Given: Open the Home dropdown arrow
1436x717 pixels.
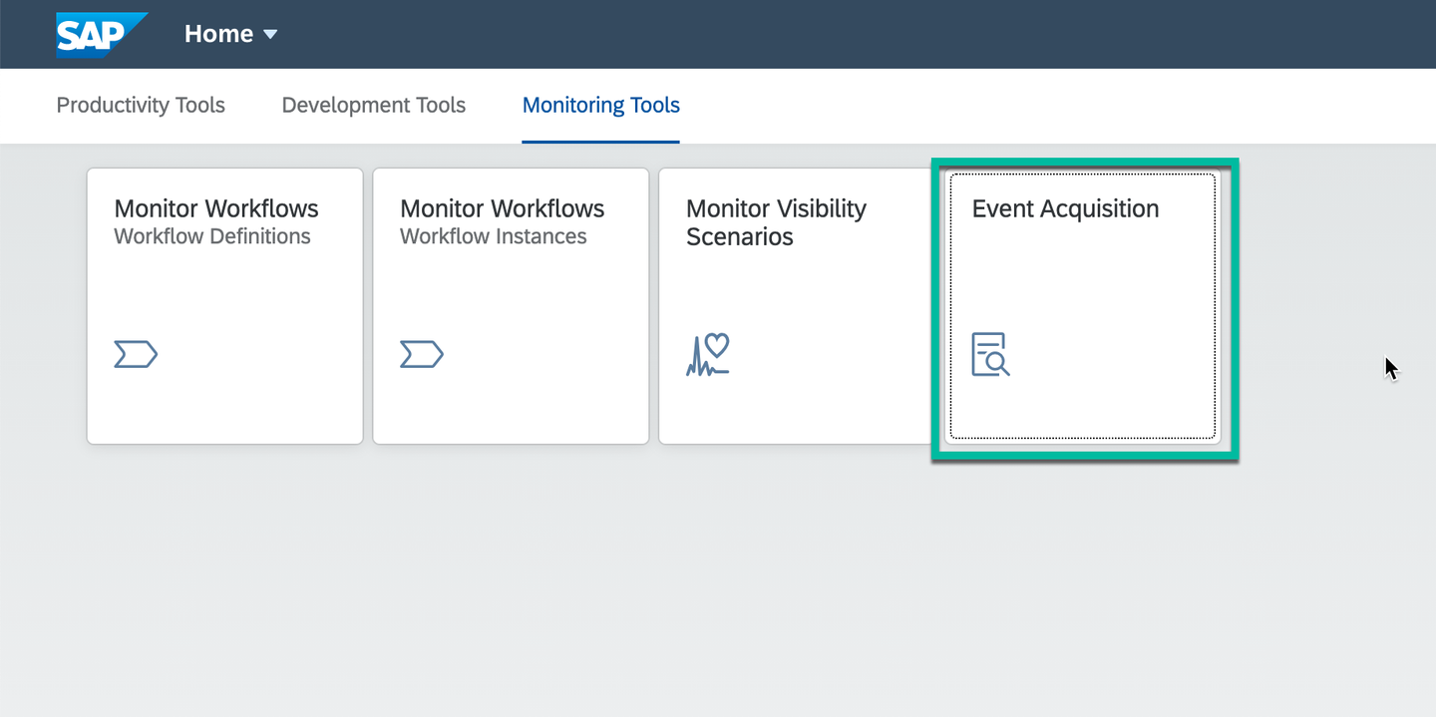Looking at the screenshot, I should [270, 35].
